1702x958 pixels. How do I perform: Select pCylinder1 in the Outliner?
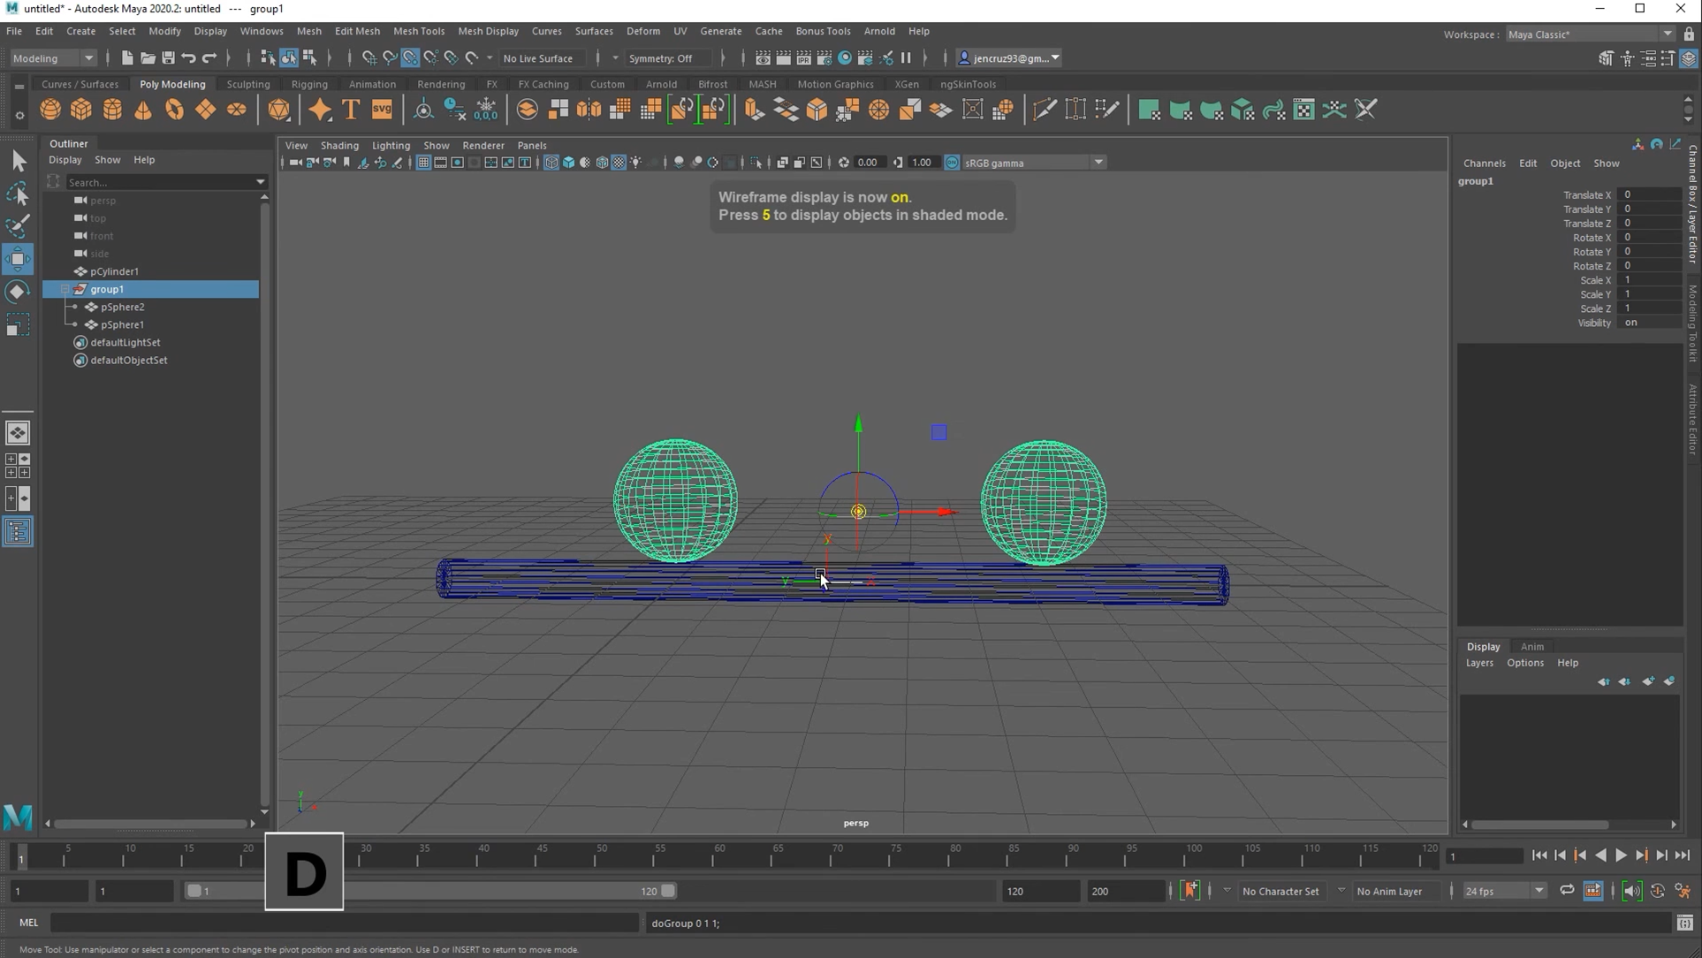[114, 271]
